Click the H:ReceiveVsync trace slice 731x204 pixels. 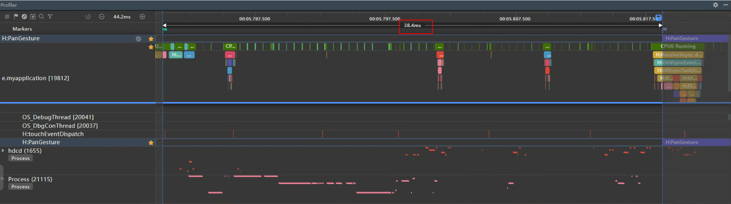(x=678, y=55)
